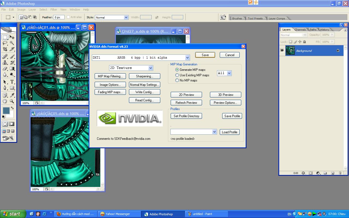
Task: Open the Fill slider arrow in Layers
Action: [332, 42]
